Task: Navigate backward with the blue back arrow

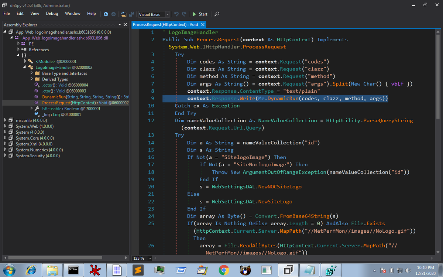Action: (x=106, y=14)
